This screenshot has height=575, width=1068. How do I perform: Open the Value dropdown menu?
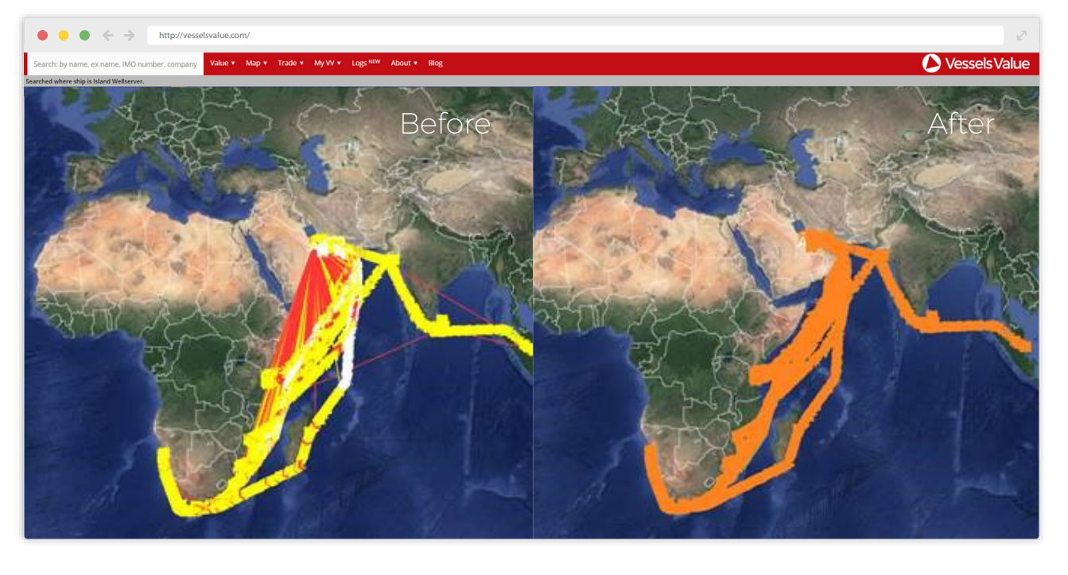(x=222, y=63)
